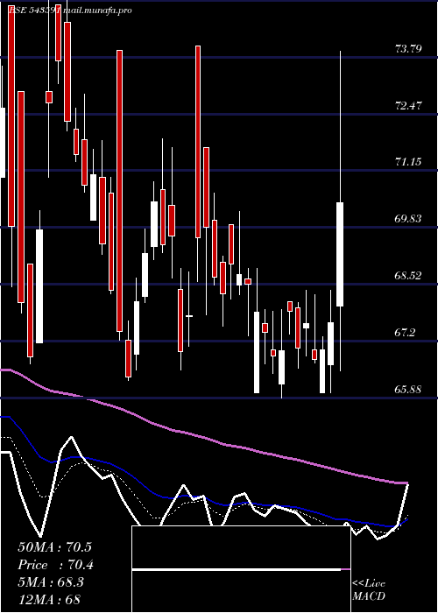Click the <<Live MACD label

click(369, 589)
